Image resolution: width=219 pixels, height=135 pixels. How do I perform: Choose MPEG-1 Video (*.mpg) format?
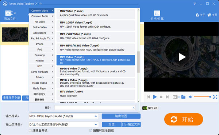pyautogui.click(x=96, y=72)
